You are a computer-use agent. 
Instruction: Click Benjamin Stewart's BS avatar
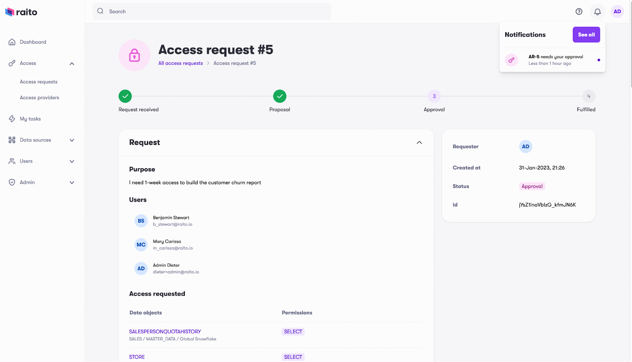coord(141,221)
